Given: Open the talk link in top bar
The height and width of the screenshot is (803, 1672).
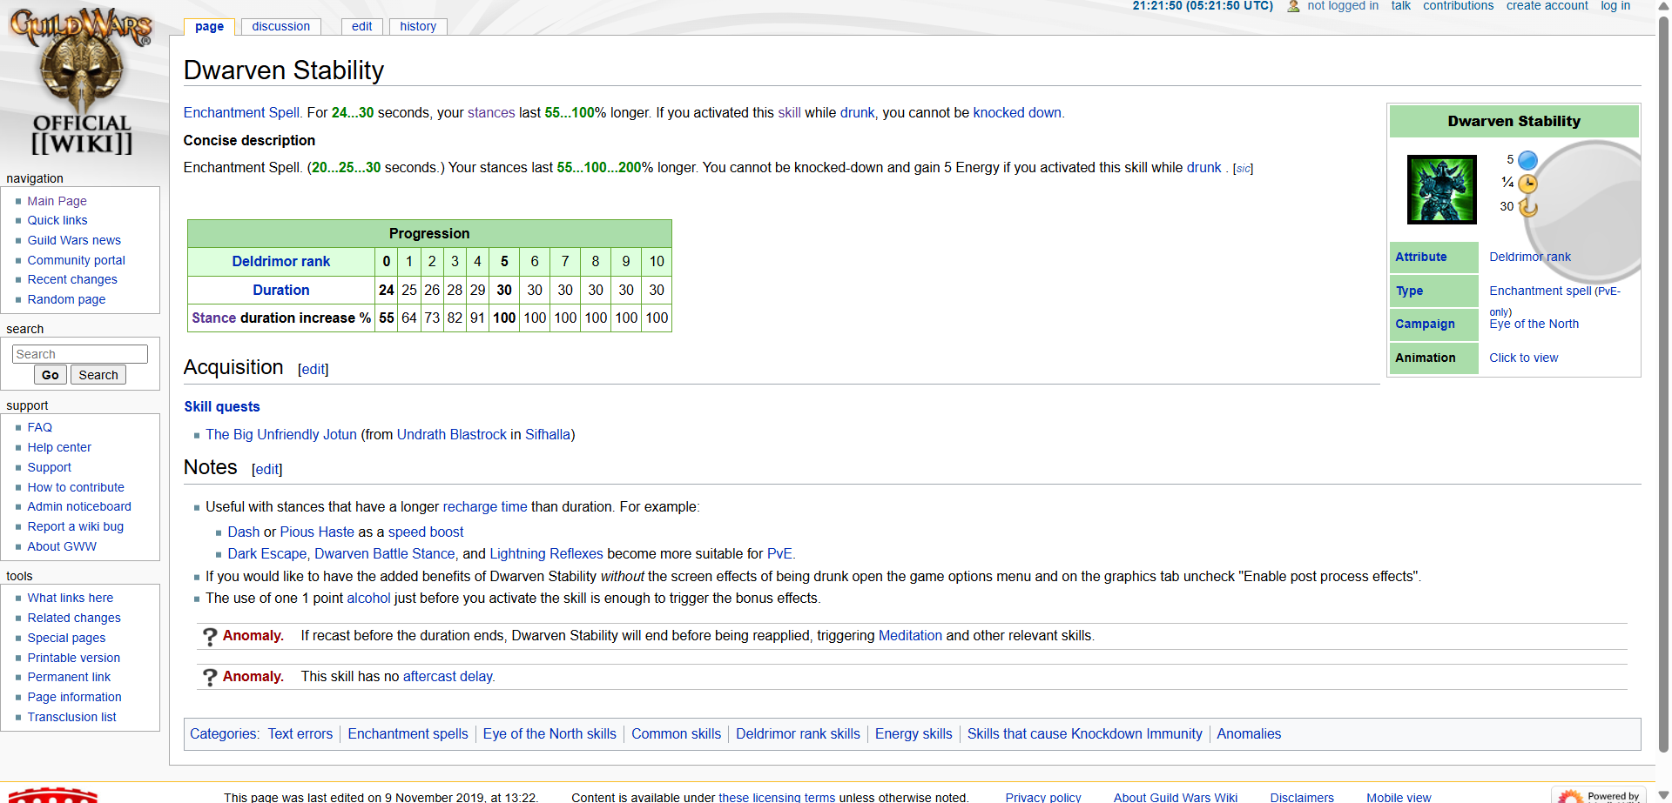Looking at the screenshot, I should tap(1400, 6).
